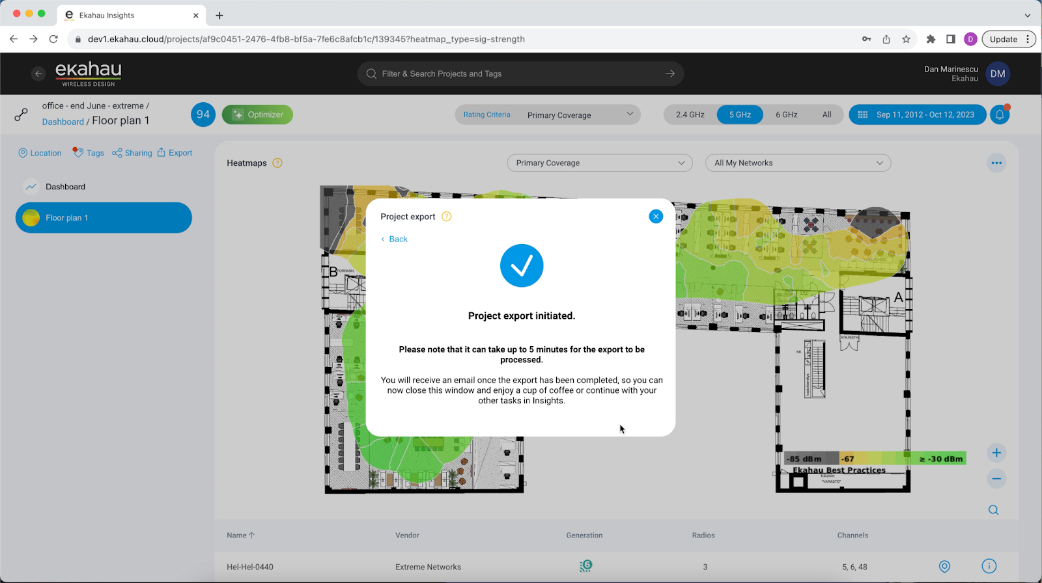
Task: Sort by Name column
Action: [x=240, y=536]
